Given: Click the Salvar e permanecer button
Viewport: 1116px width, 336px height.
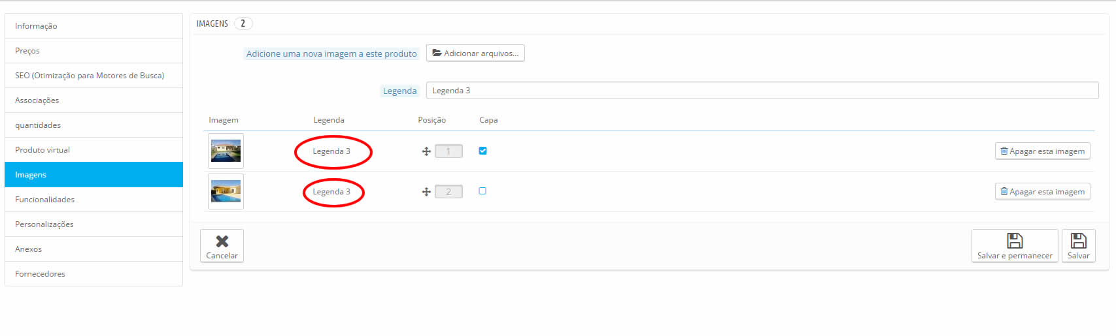Looking at the screenshot, I should tap(1015, 246).
